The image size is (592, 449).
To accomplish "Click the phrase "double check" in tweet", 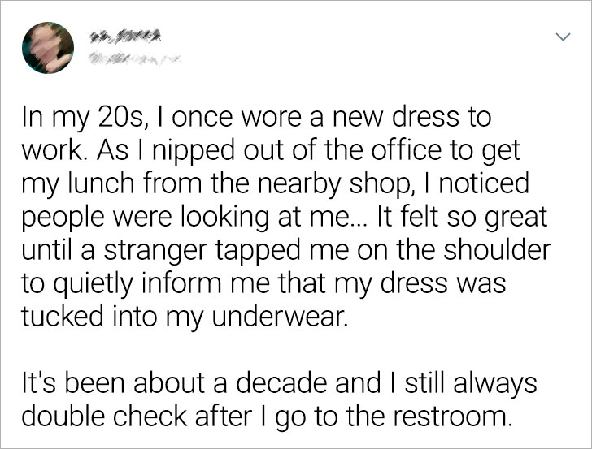I will [104, 416].
